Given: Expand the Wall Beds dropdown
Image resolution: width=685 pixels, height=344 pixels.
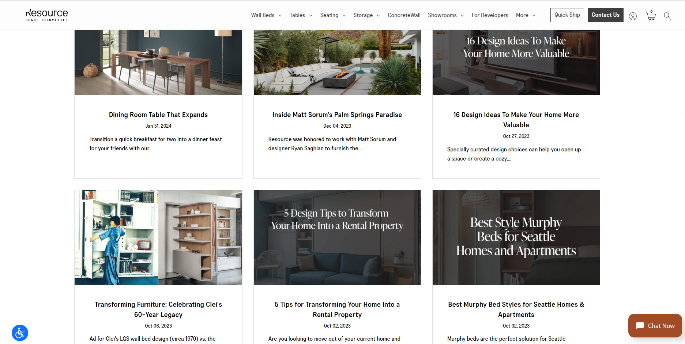Looking at the screenshot, I should pos(266,15).
